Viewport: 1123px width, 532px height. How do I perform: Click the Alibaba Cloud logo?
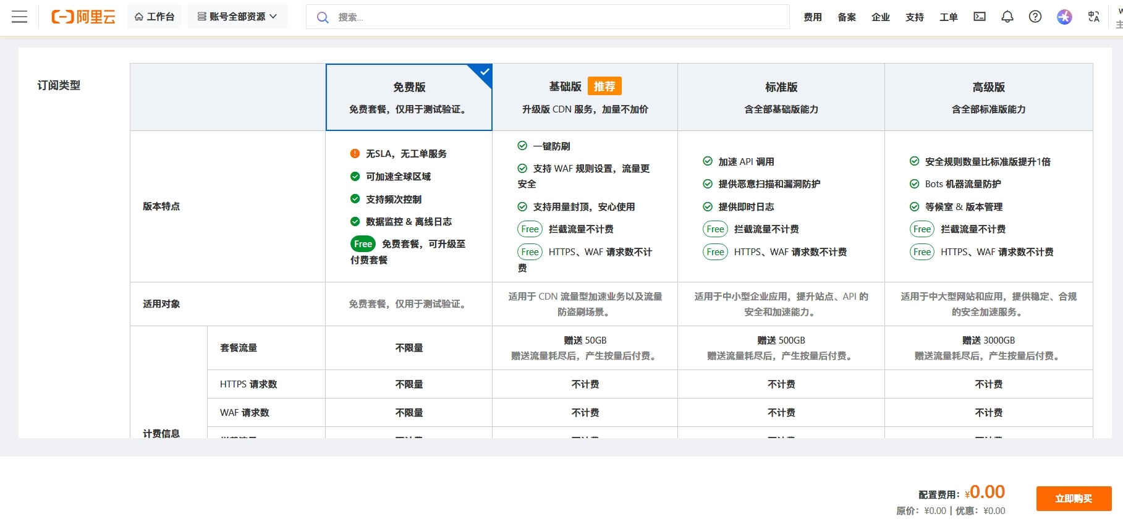(x=83, y=17)
